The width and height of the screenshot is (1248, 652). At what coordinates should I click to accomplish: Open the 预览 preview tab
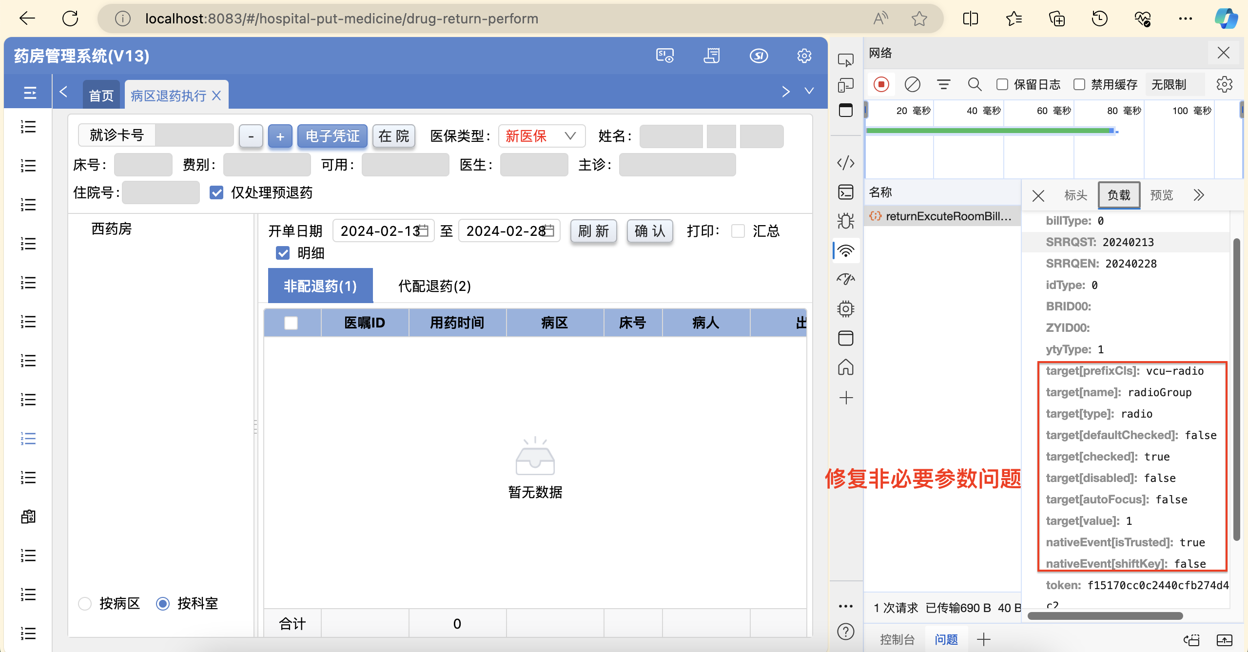tap(1161, 195)
